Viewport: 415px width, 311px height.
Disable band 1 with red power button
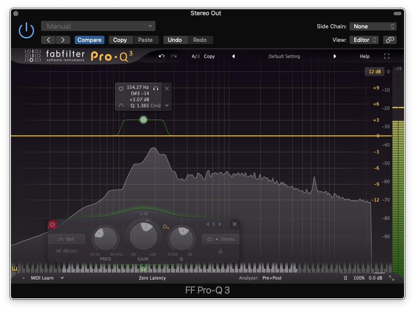tap(52, 224)
